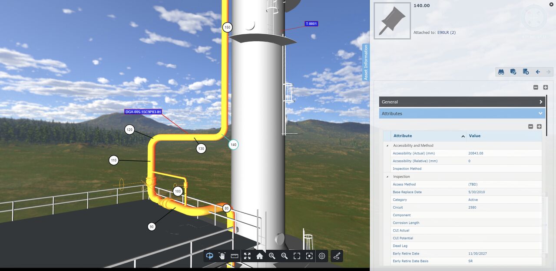Return to Home view via house icon

pyautogui.click(x=259, y=256)
